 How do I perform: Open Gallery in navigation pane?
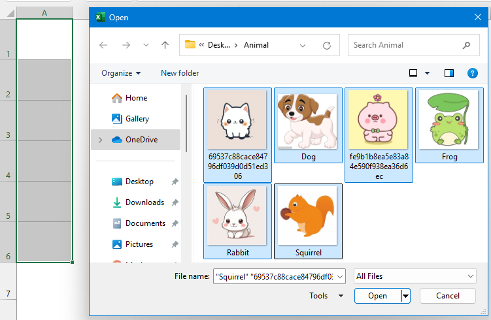[x=137, y=119]
